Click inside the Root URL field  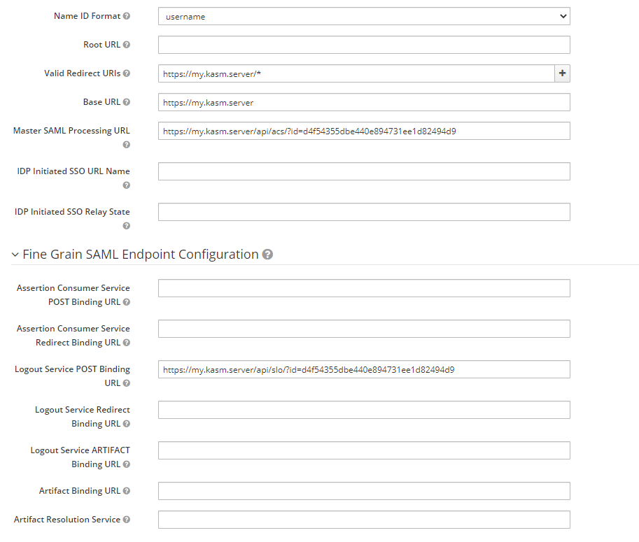(x=364, y=44)
